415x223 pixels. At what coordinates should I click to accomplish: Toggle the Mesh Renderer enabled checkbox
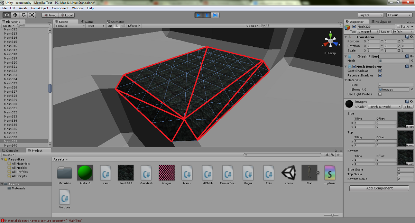pos(354,66)
